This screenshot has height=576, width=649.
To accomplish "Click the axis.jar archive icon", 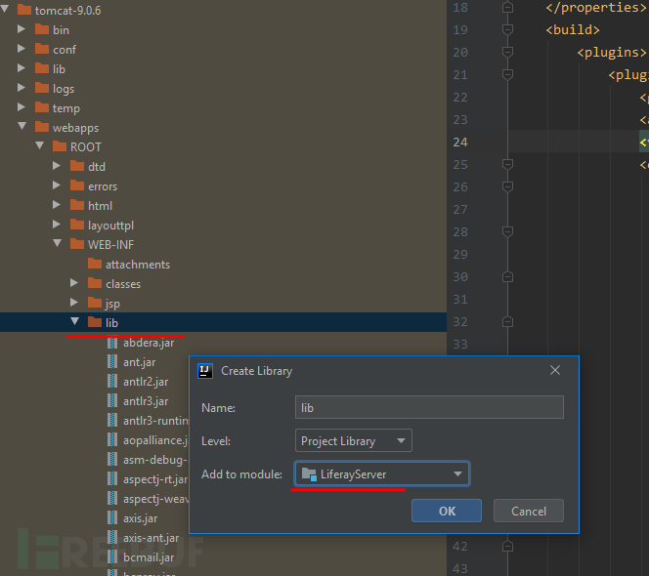I will point(112,518).
